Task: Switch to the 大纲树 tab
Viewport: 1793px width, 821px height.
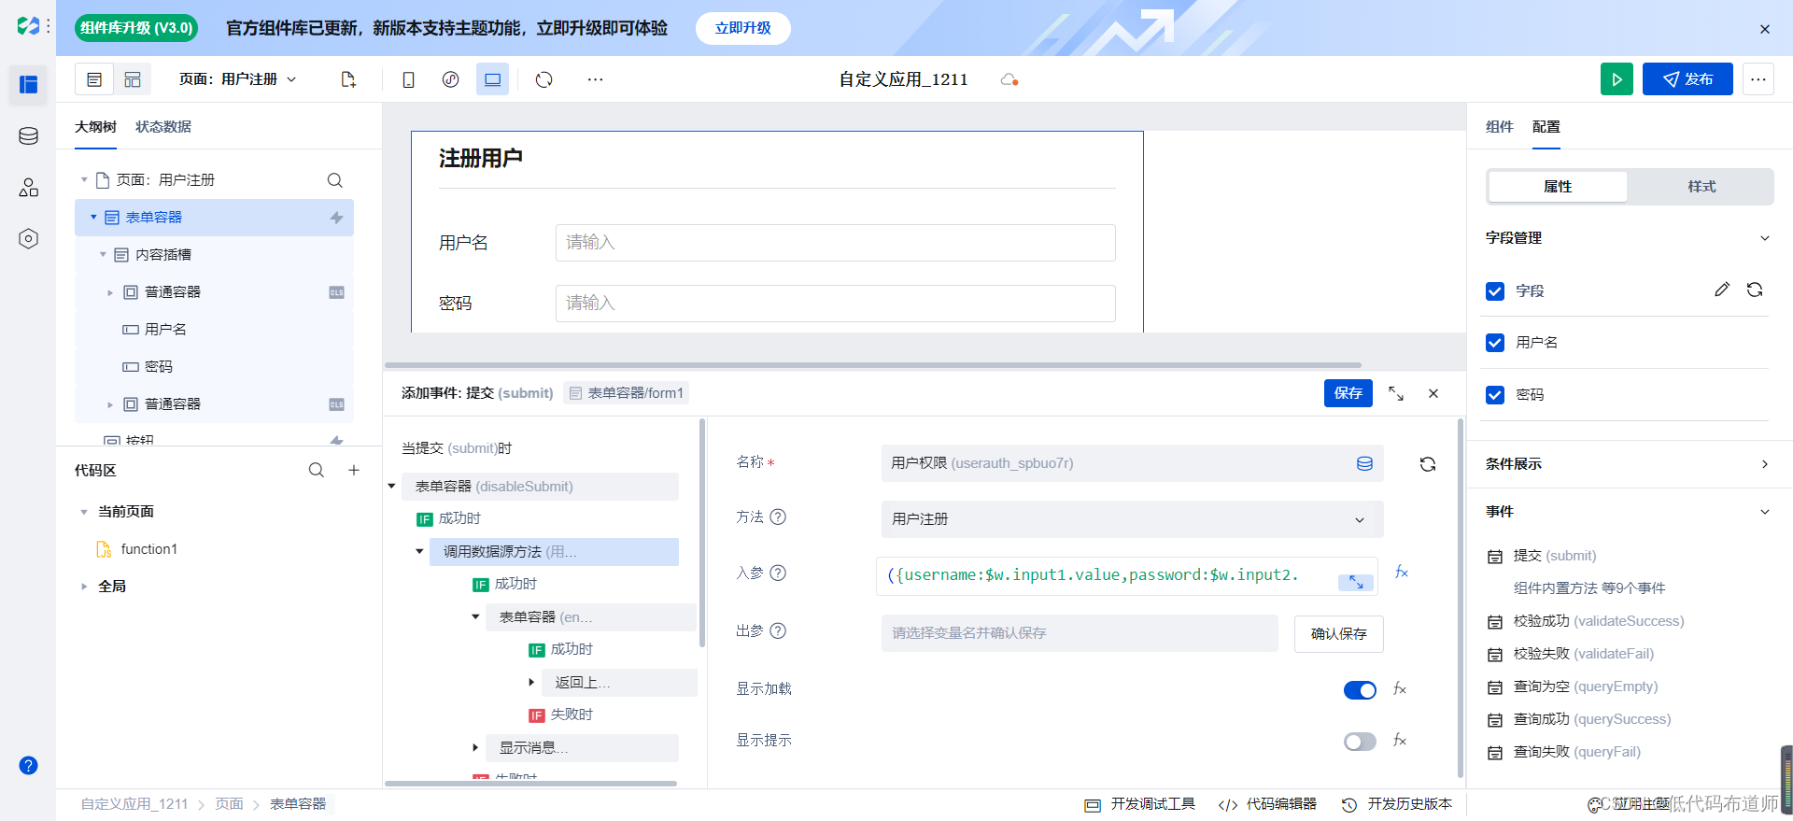Action: (x=95, y=127)
